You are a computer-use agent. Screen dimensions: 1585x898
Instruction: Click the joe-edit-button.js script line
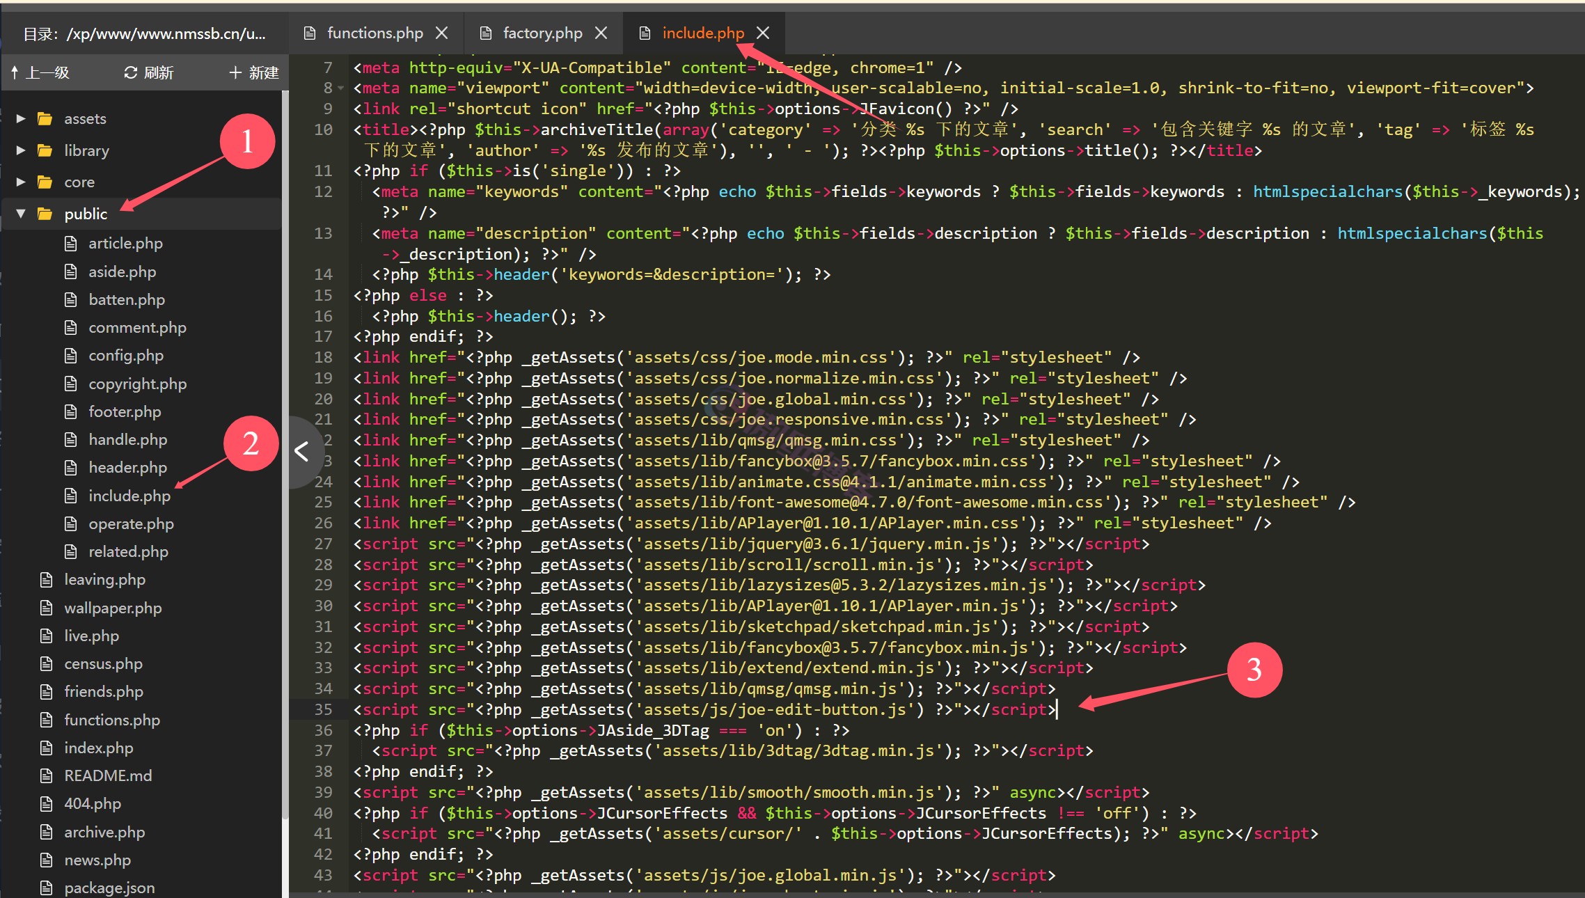705,709
